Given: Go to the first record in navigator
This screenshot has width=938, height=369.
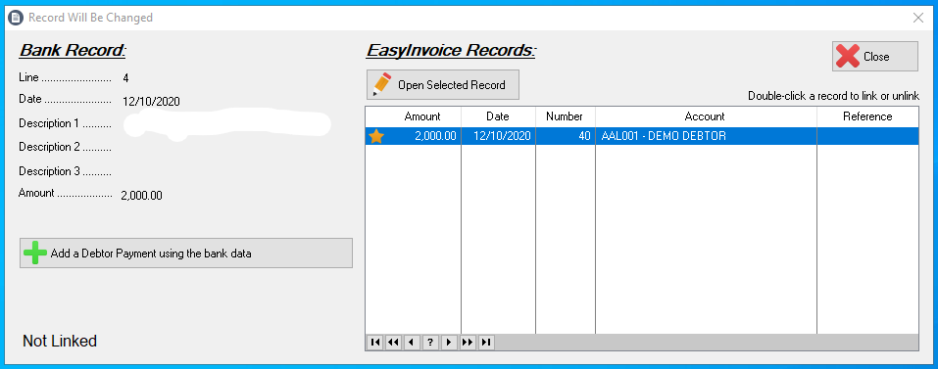Looking at the screenshot, I should [375, 343].
